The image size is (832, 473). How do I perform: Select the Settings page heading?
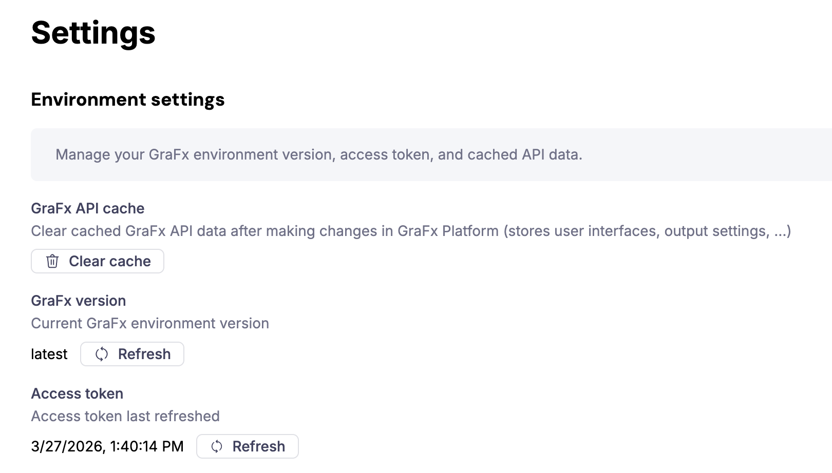(93, 33)
